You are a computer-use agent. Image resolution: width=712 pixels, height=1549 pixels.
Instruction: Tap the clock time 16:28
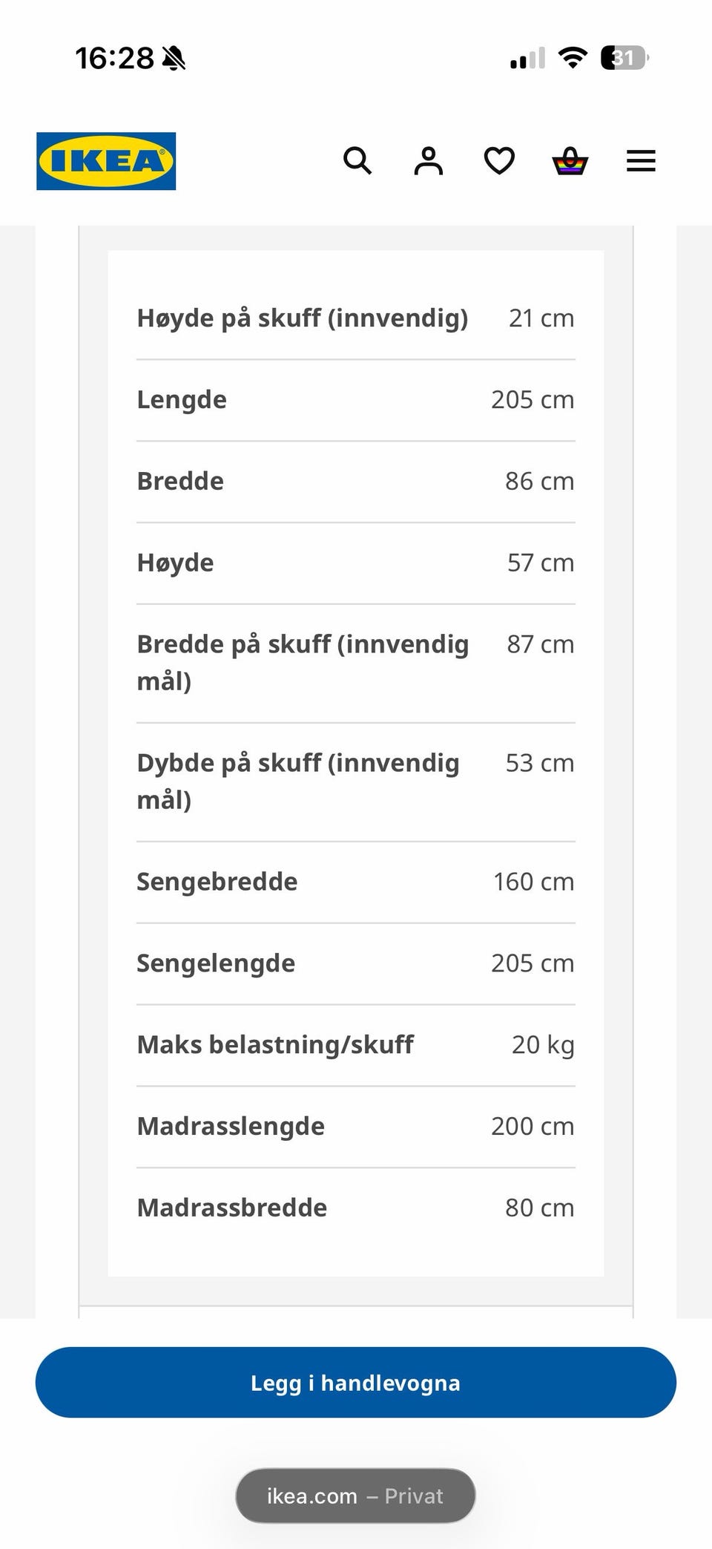point(114,58)
